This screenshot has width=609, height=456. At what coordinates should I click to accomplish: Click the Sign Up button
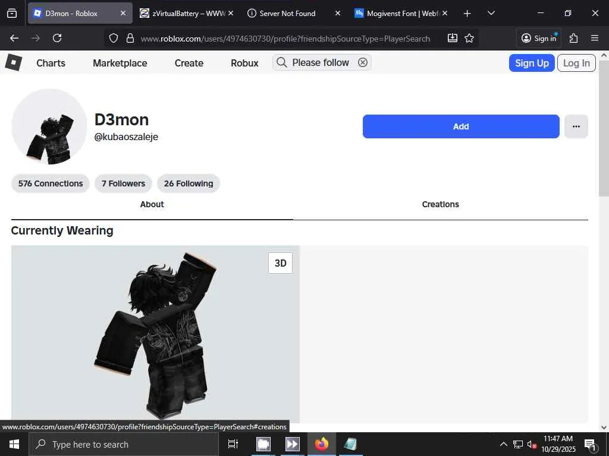click(x=532, y=63)
